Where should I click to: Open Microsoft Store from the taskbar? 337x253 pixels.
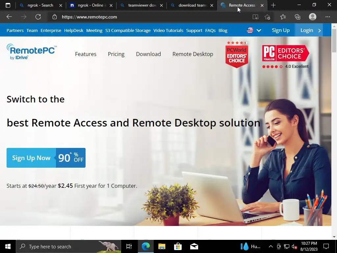pos(178,246)
